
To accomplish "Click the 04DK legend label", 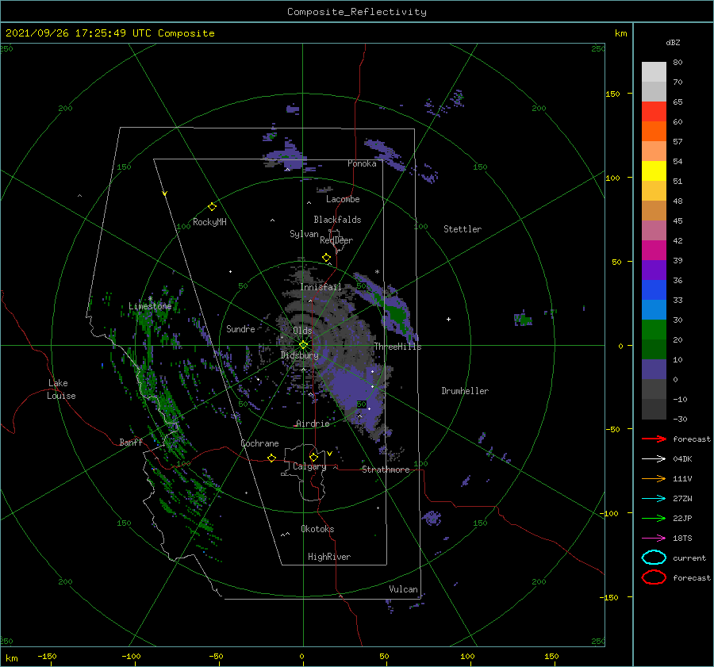I will [682, 458].
